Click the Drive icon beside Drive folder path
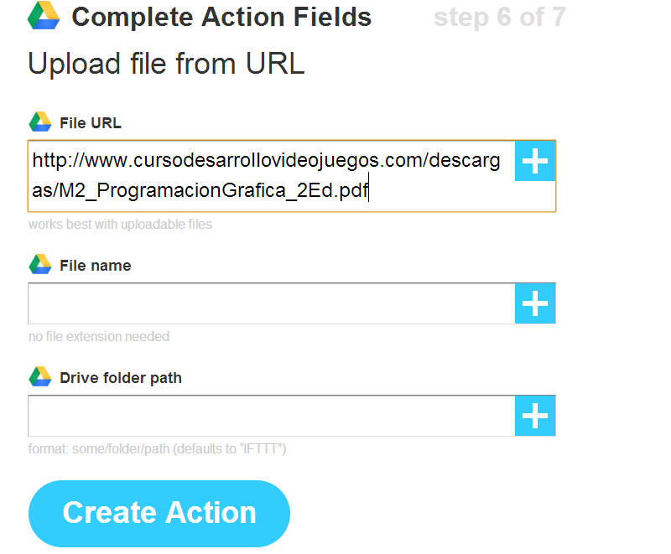This screenshot has height=554, width=671. pyautogui.click(x=40, y=377)
